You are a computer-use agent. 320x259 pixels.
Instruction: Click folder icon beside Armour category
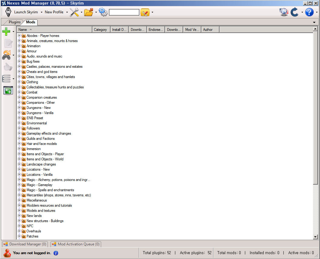pyautogui.click(x=24, y=51)
